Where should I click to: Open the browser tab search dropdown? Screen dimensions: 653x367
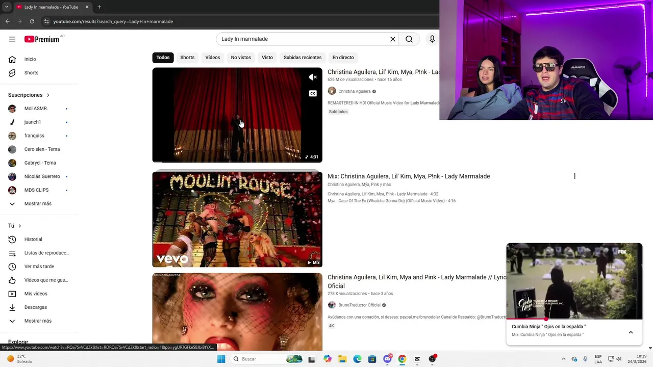[x=7, y=7]
